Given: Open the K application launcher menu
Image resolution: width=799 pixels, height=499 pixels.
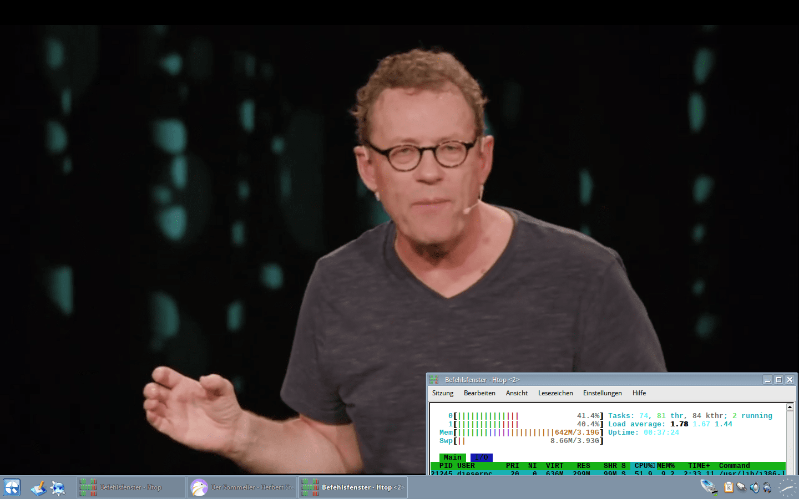Looking at the screenshot, I should 12,487.
